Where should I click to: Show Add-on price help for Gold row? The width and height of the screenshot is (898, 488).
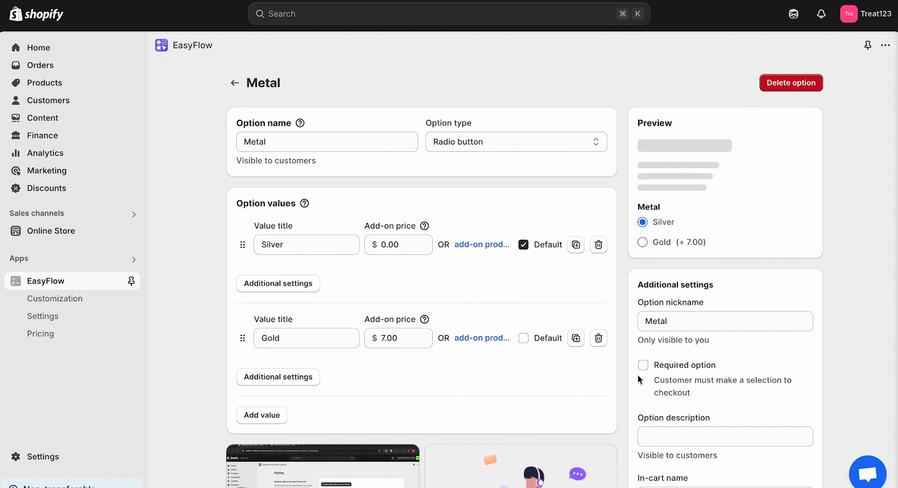click(x=425, y=319)
